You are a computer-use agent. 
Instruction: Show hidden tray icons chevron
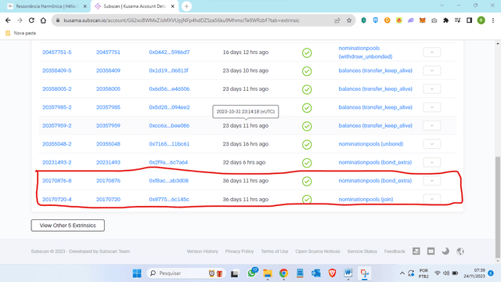pyautogui.click(x=402, y=273)
